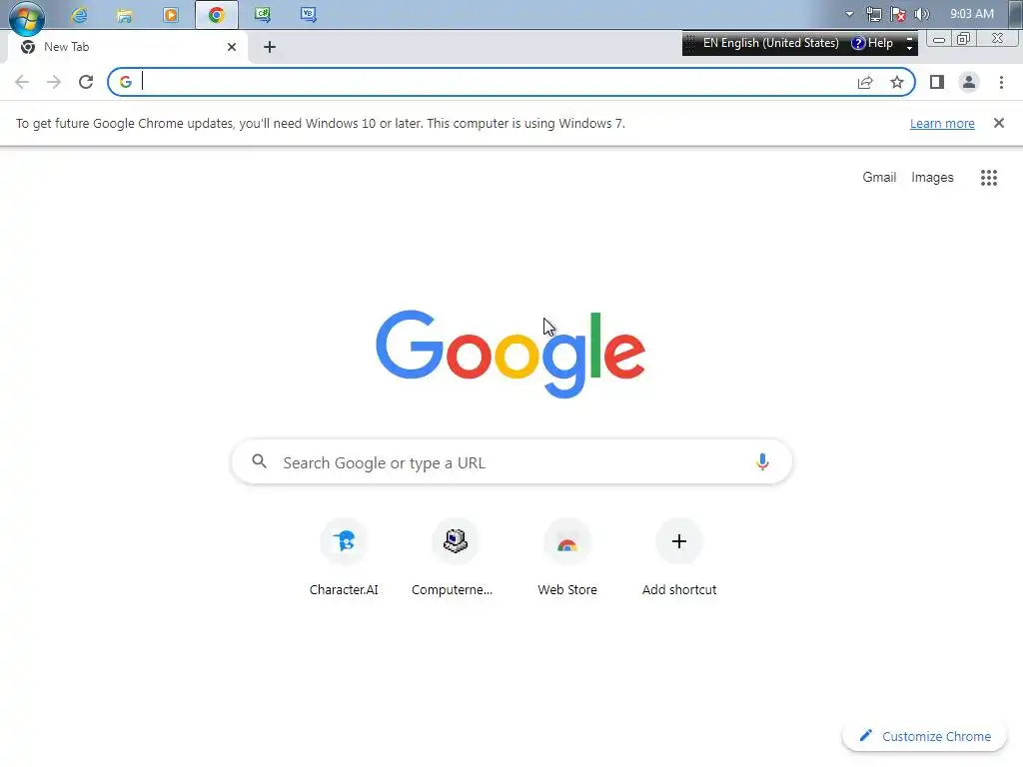Open Internet Explorer from the taskbar

[80, 14]
